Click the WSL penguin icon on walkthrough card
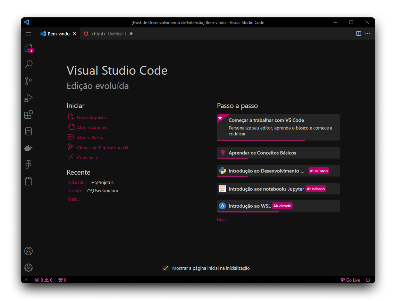Screen dimensions: 396x301 [x=222, y=206]
